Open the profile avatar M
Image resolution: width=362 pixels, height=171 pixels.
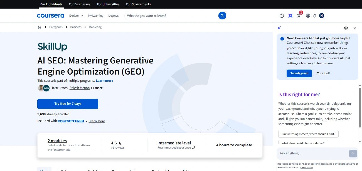click(322, 16)
